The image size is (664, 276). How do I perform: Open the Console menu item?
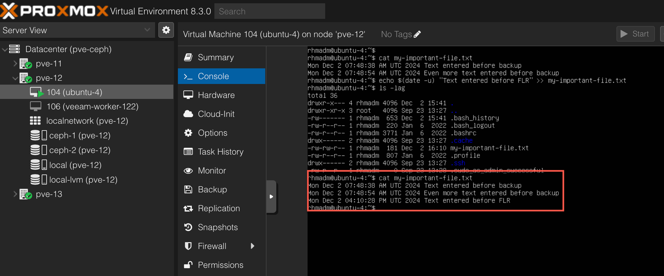222,76
